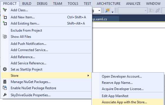Open the ARCHITECTURE menu
Image resolution: width=165 pixels, height=105 pixels.
point(109,4)
